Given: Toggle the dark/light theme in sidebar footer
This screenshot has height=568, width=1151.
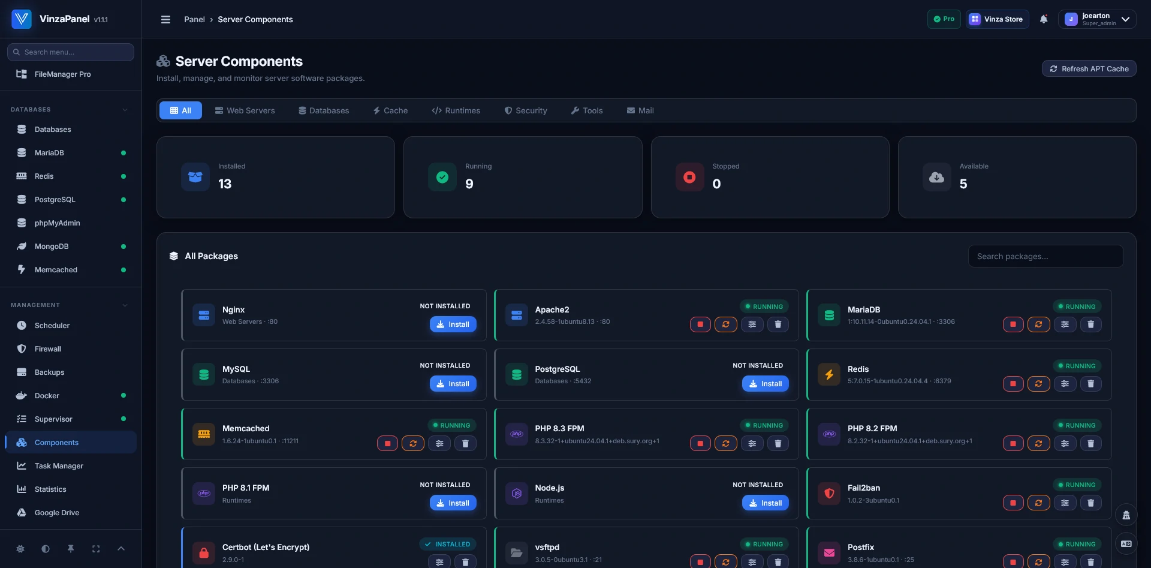Looking at the screenshot, I should point(46,549).
